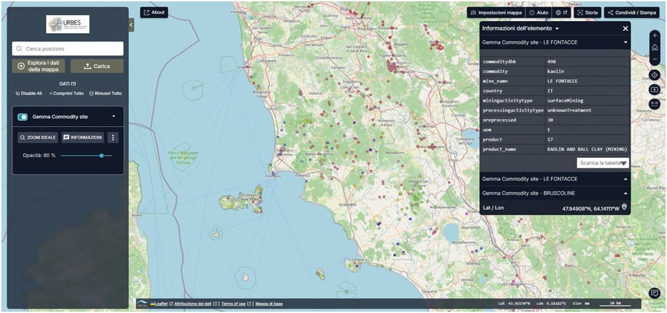This screenshot has width=667, height=313.
Task: Focus the Cerca posizioni search field
Action: (67, 49)
